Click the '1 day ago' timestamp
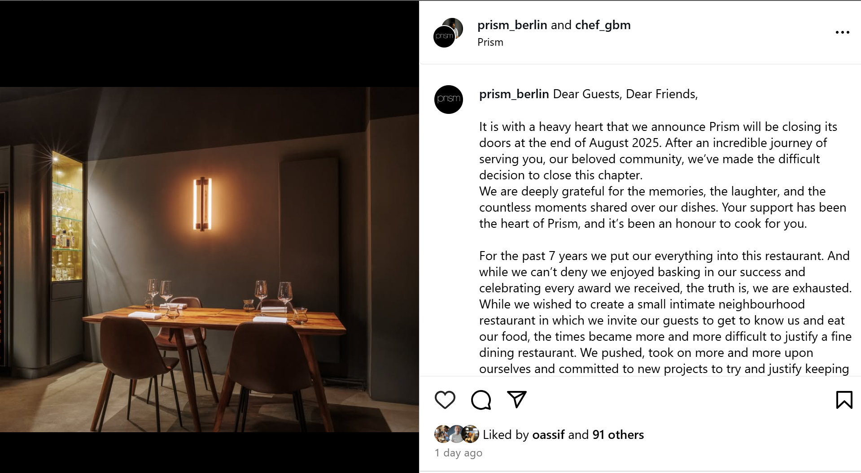 tap(459, 453)
